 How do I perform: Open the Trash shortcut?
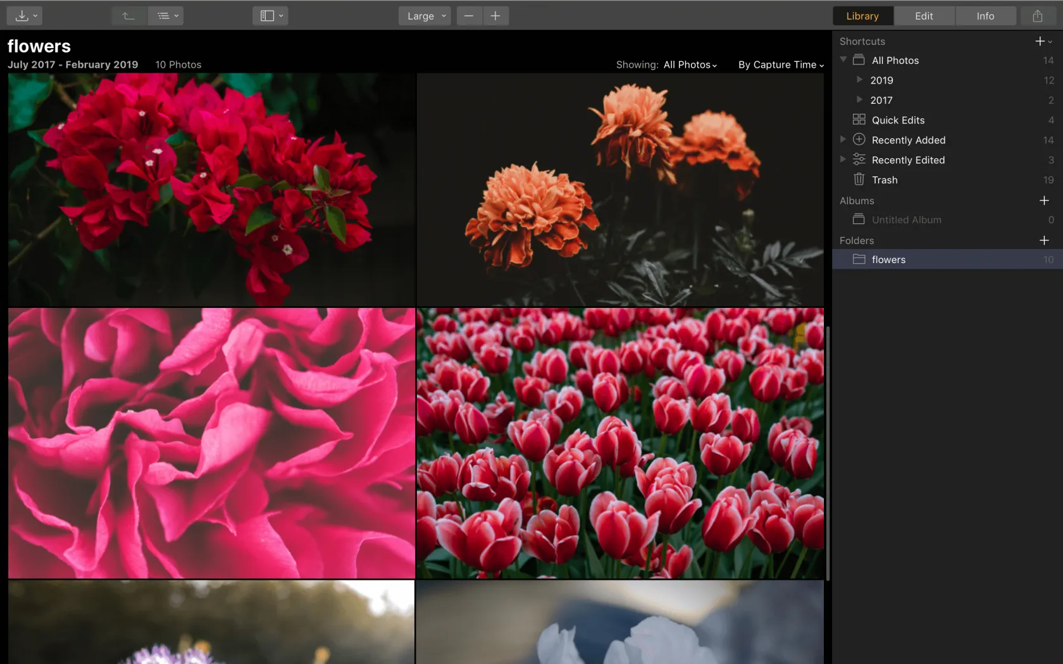click(884, 180)
